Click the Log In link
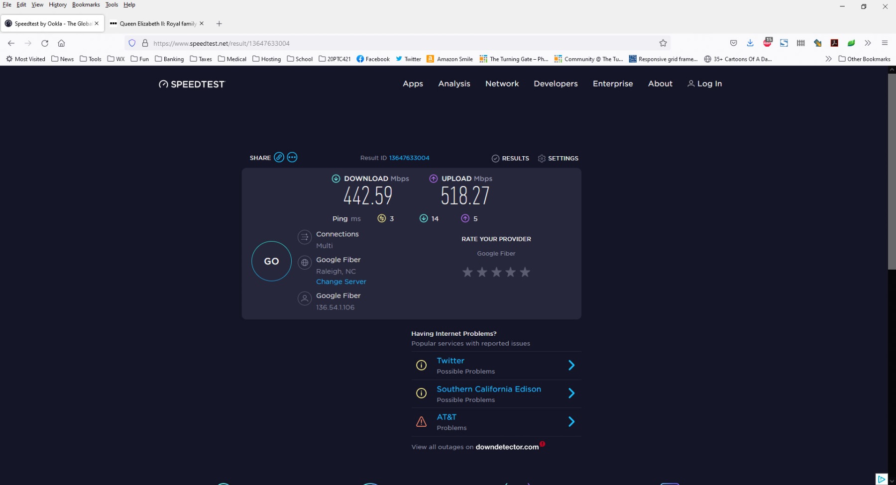The height and width of the screenshot is (485, 896). pos(705,84)
